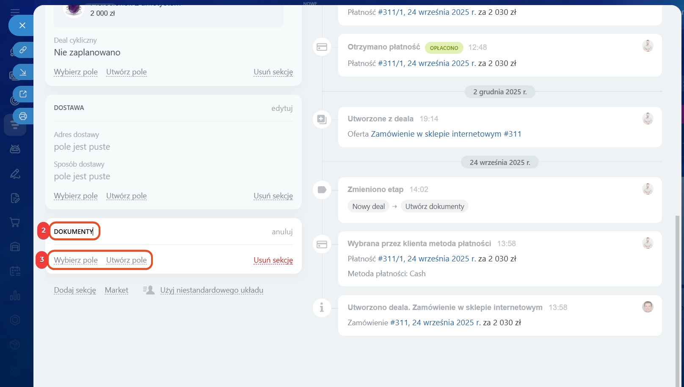Open the robot icon in the left sidebar
This screenshot has height=387, width=684.
click(15, 149)
